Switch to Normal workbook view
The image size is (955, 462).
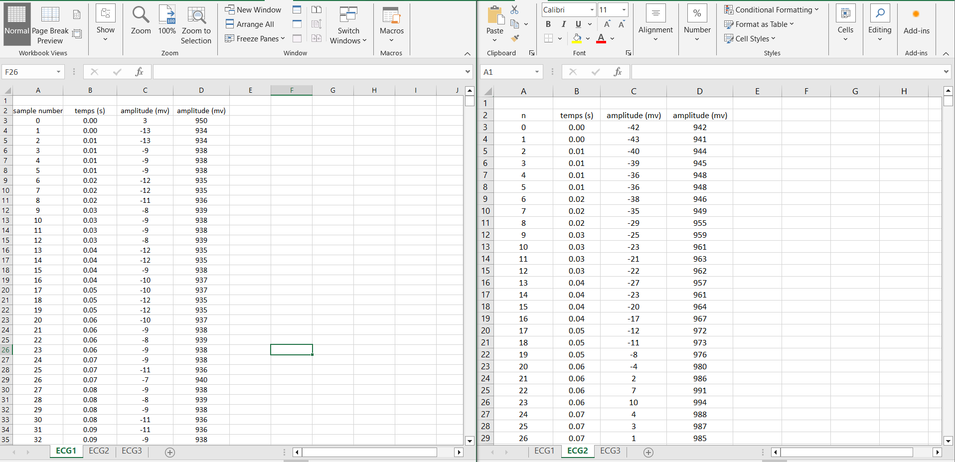17,23
